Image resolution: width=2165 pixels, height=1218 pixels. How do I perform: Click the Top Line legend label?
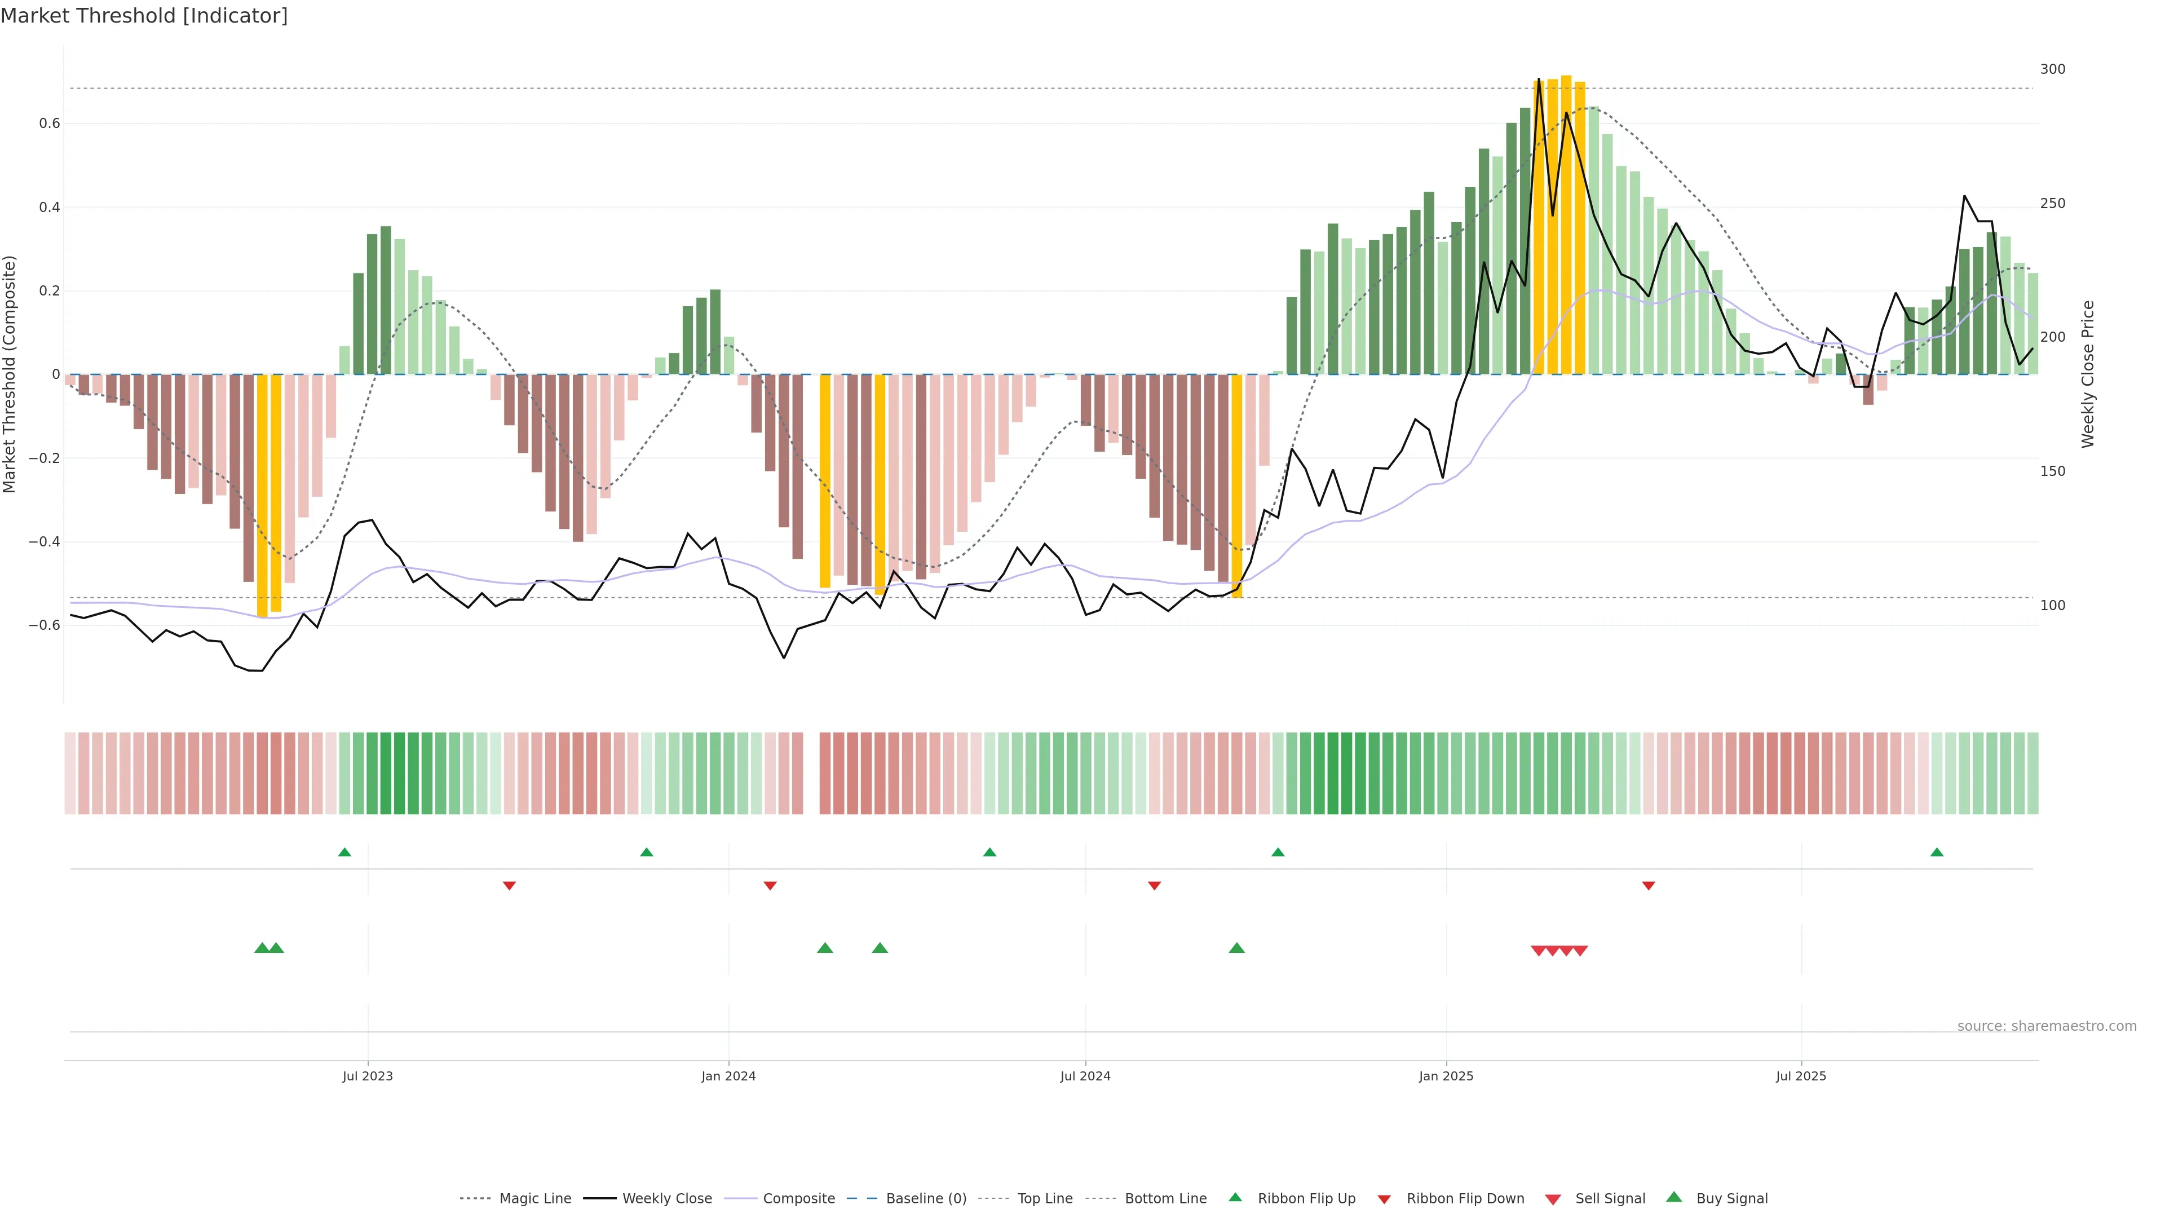[x=1045, y=1199]
